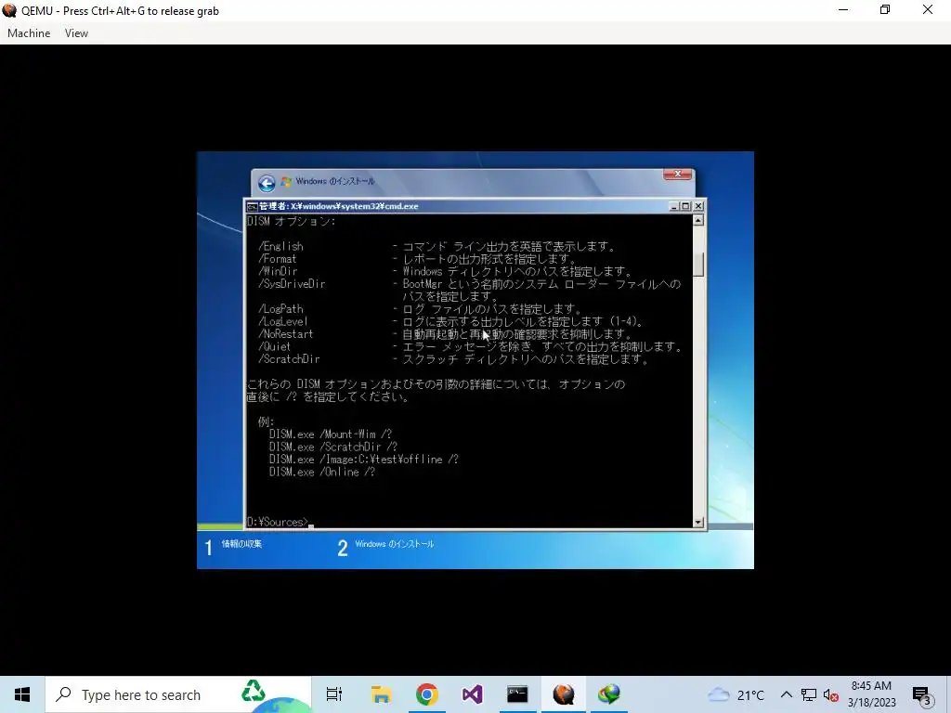951x713 pixels.
Task: Close the cmd.exe window
Action: click(x=698, y=206)
